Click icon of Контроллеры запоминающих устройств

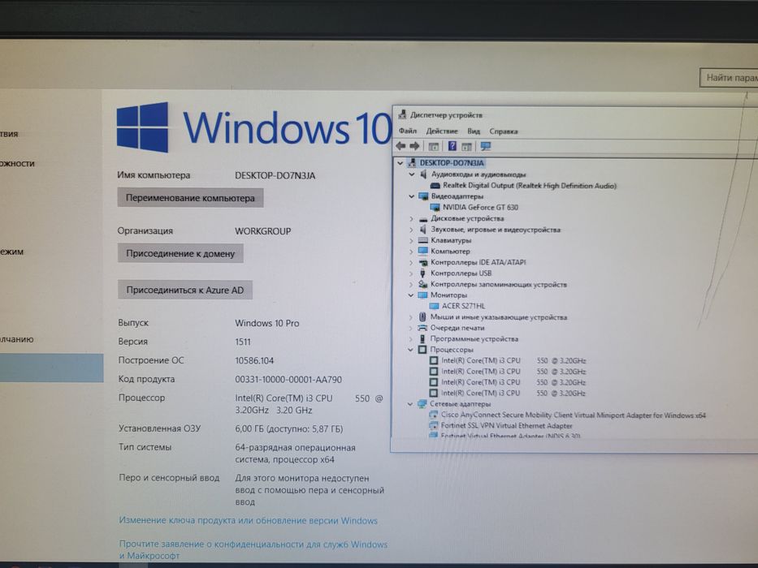[x=423, y=285]
